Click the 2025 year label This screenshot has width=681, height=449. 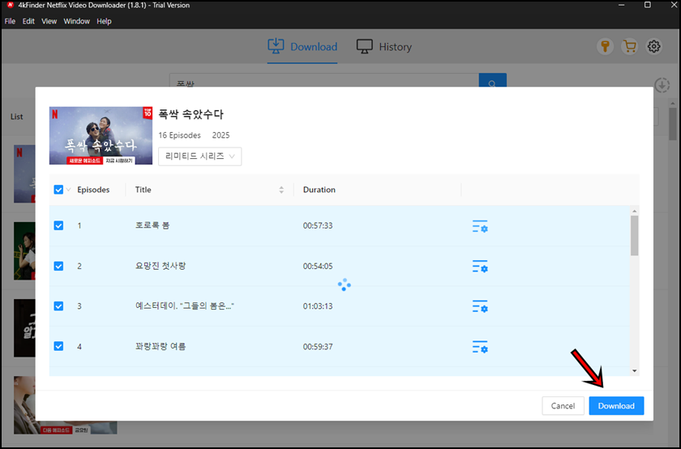221,135
